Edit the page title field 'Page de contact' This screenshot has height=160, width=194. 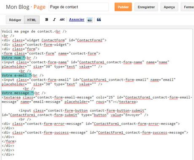[78, 7]
